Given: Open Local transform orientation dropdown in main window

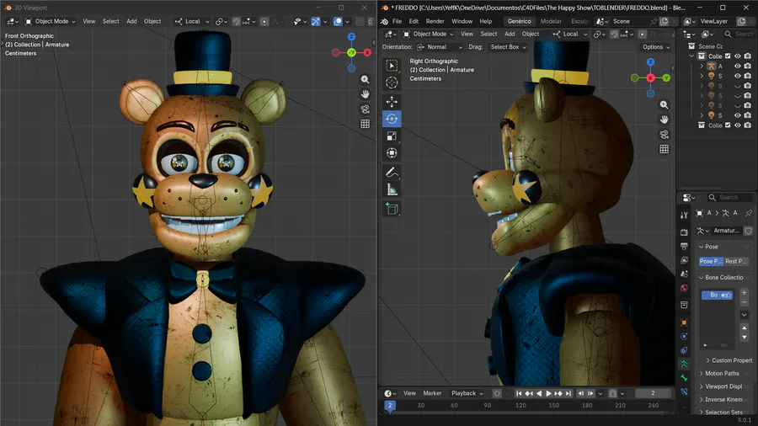Looking at the screenshot, I should click(x=570, y=35).
